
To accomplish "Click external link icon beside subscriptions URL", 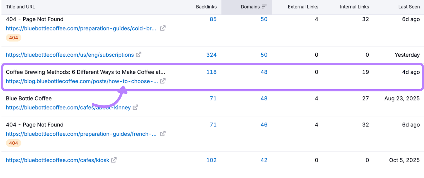I will (x=139, y=55).
